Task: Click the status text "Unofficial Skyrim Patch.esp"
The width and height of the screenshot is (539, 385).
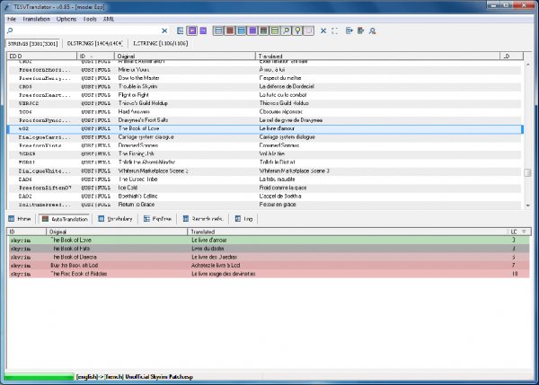Action: coord(159,377)
